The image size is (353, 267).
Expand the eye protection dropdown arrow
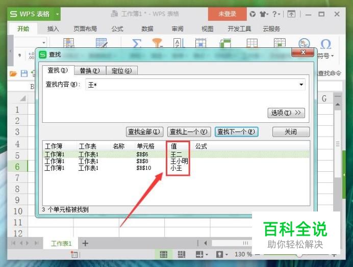[226, 255]
